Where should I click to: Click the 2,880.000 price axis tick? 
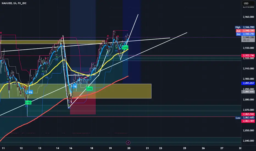[x=248, y=100]
